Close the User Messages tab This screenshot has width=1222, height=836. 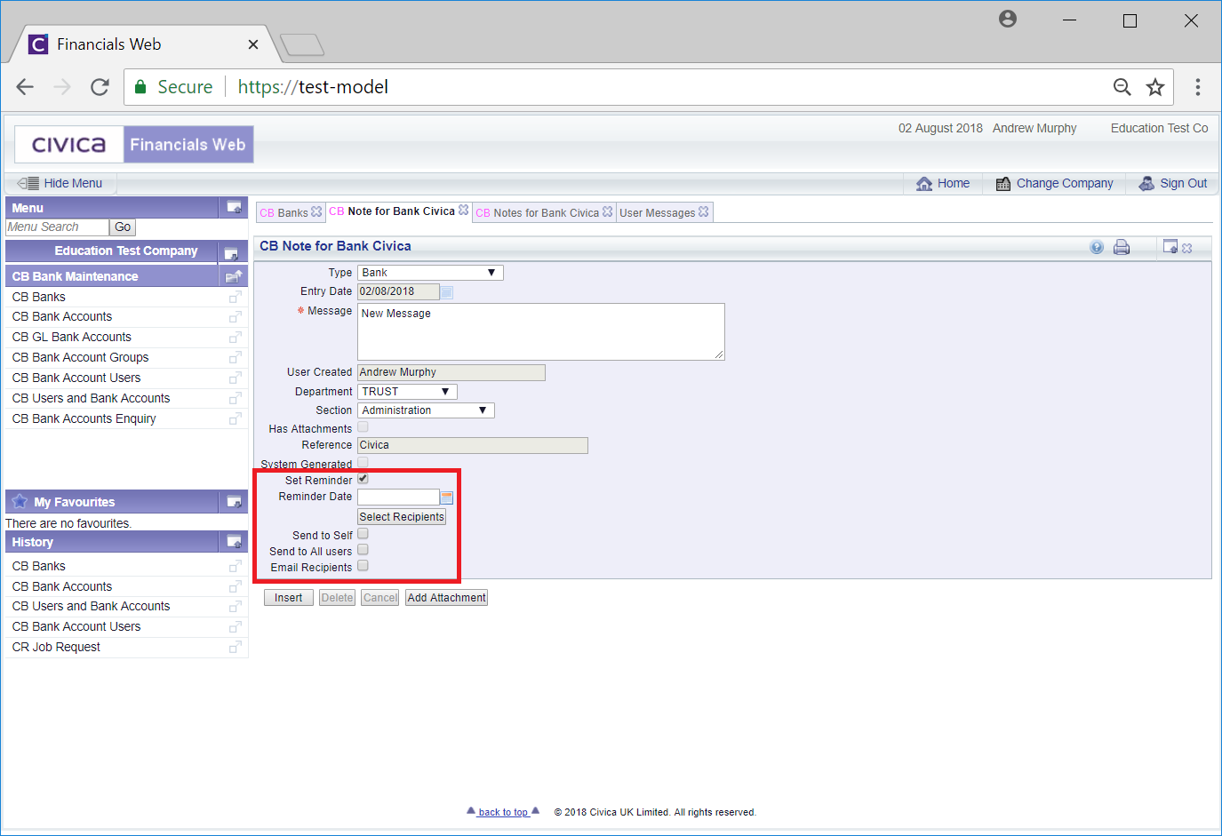coord(704,212)
